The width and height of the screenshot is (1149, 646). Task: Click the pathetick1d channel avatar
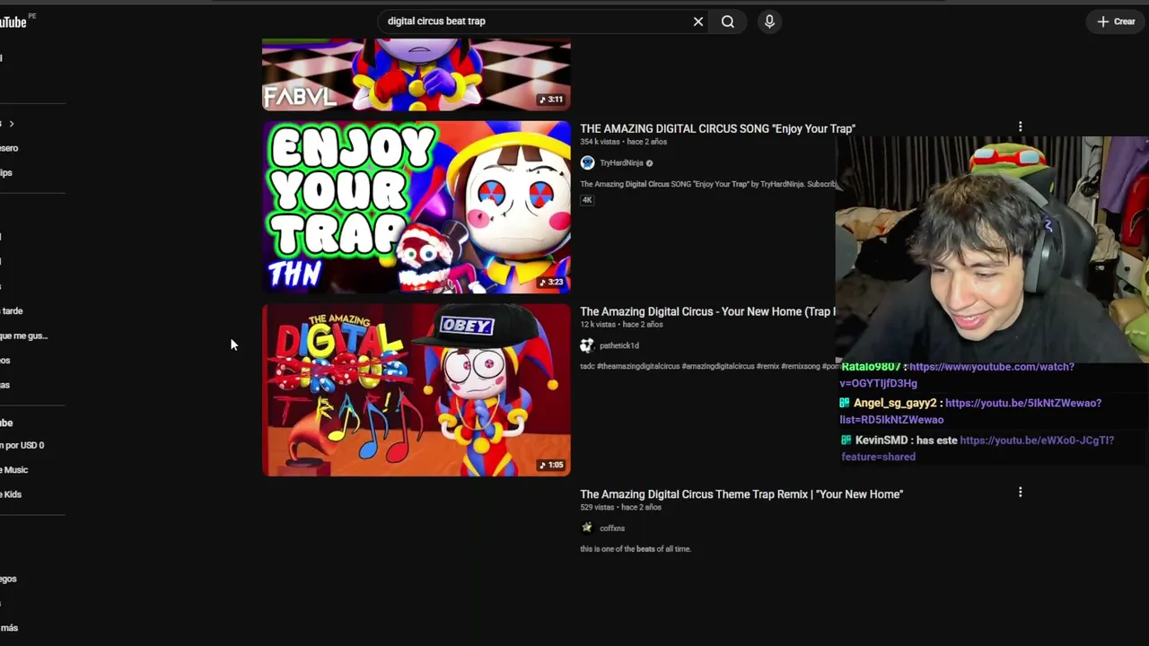(587, 345)
